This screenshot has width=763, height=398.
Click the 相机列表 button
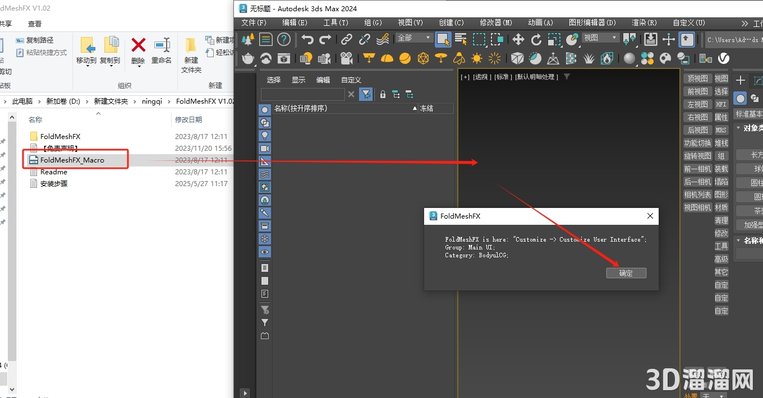coord(697,195)
